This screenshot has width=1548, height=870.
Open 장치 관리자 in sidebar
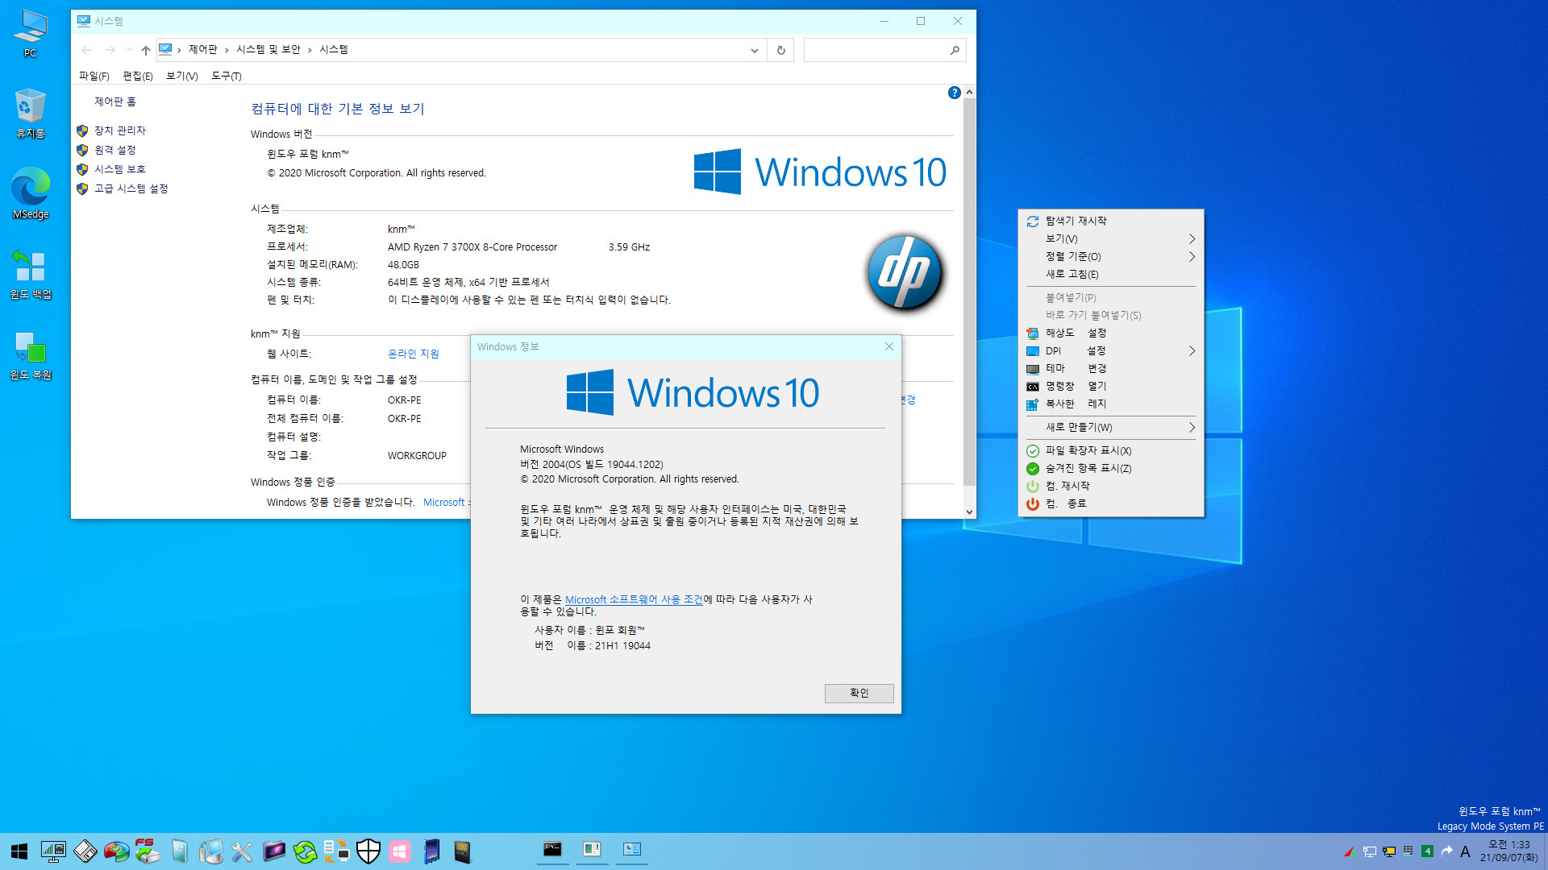(x=119, y=130)
